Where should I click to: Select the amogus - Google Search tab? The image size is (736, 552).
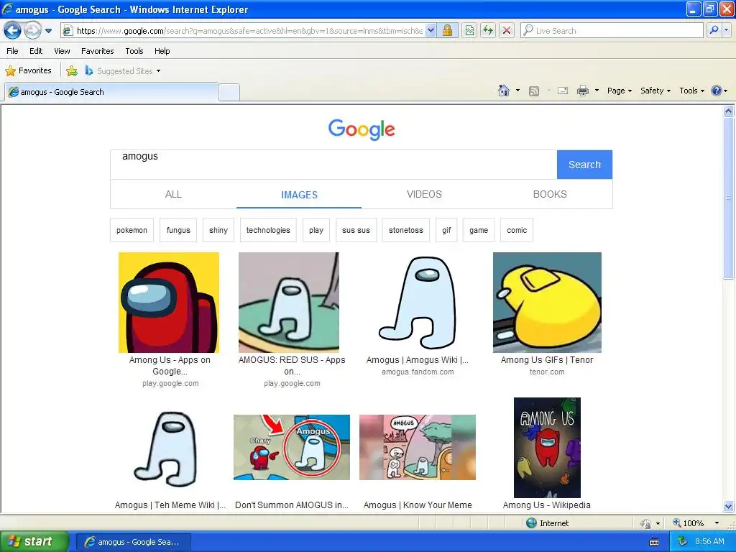click(111, 92)
